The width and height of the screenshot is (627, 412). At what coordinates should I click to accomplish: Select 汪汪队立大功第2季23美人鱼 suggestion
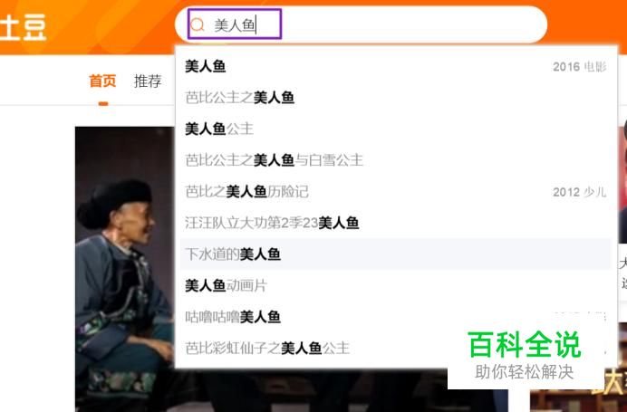(395, 223)
